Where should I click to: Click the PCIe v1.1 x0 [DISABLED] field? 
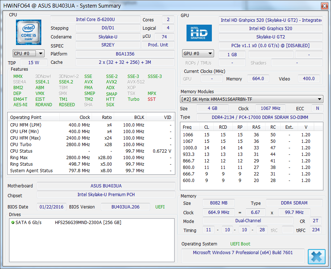click(x=271, y=46)
